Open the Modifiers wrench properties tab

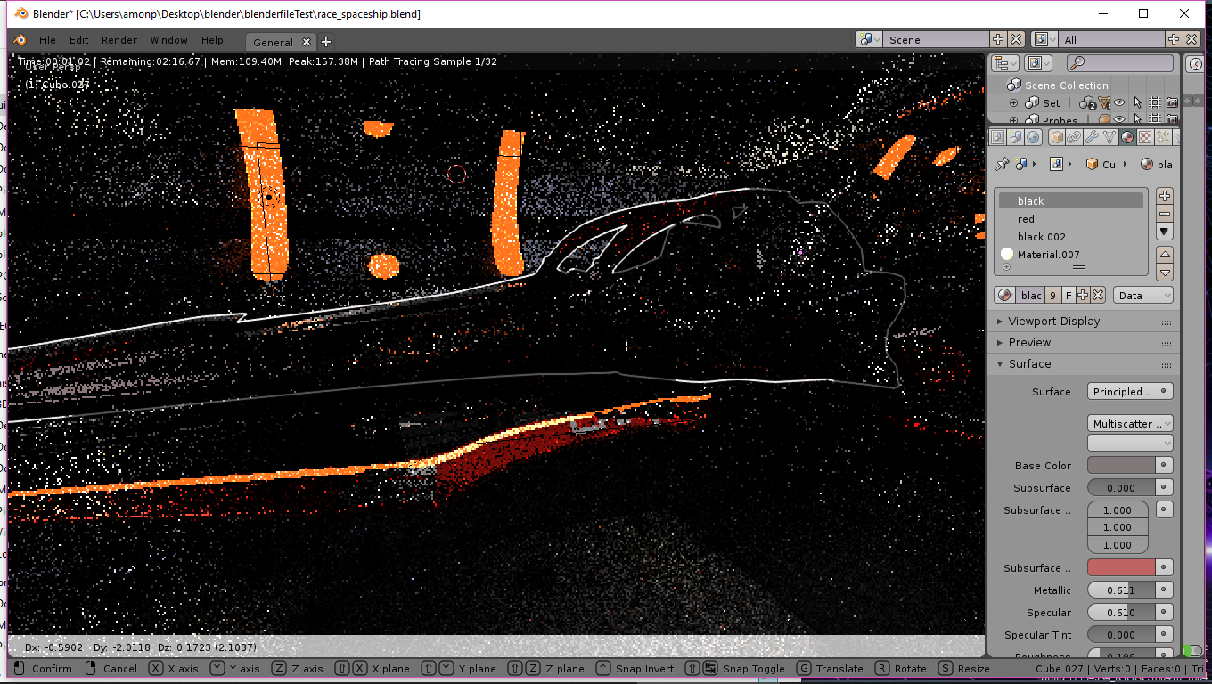pos(1092,137)
